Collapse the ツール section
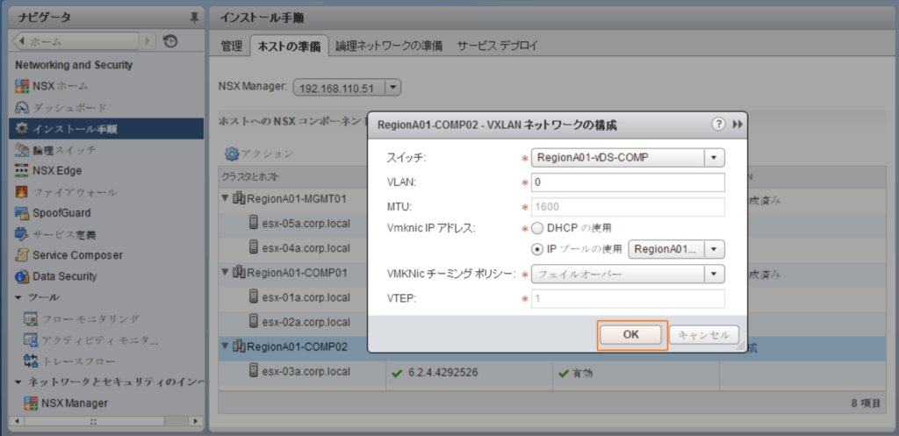This screenshot has width=899, height=436. click(18, 297)
